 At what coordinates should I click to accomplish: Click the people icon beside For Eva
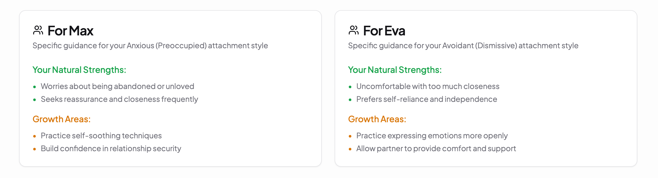click(353, 30)
